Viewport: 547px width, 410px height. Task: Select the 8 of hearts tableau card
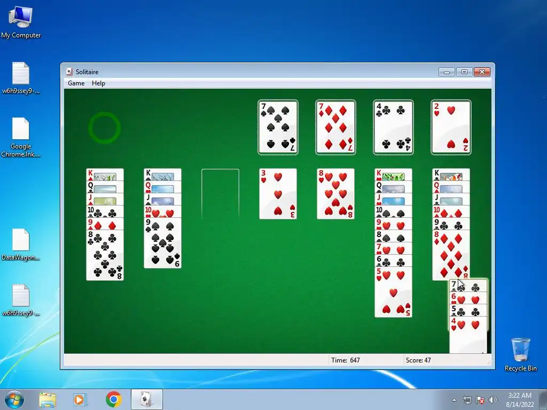click(335, 194)
